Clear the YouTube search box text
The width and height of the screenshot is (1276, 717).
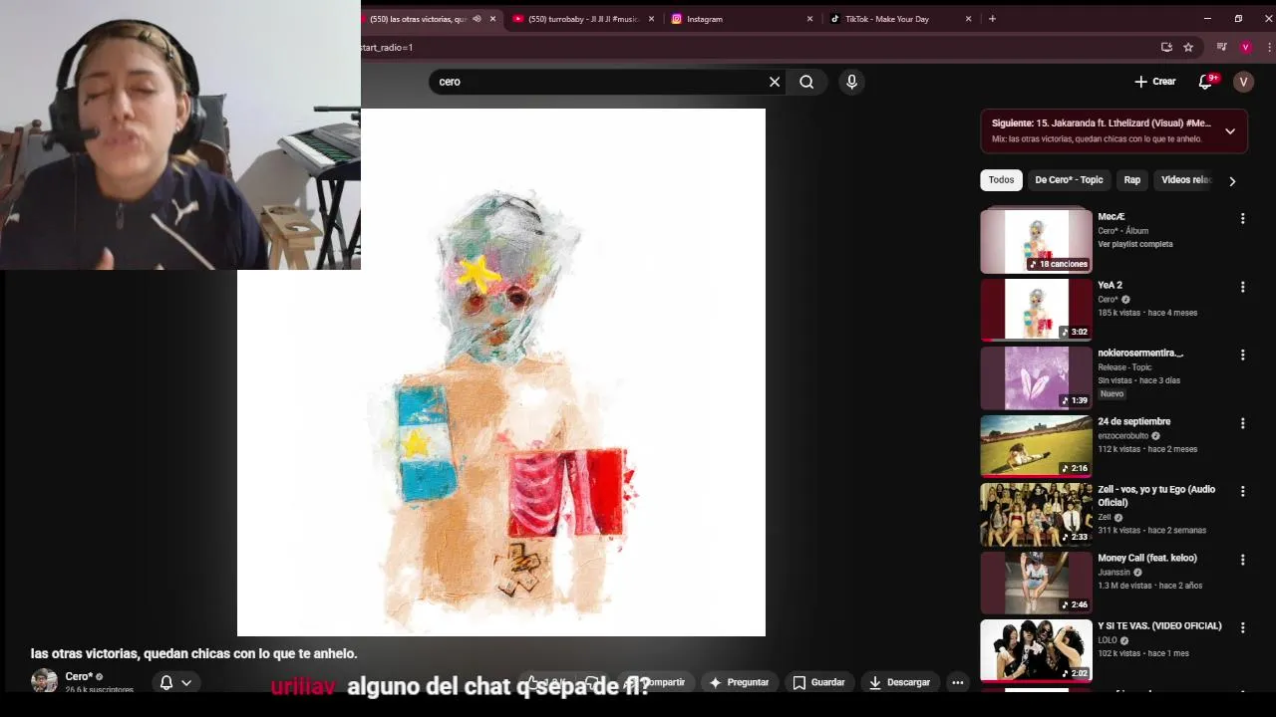(775, 82)
